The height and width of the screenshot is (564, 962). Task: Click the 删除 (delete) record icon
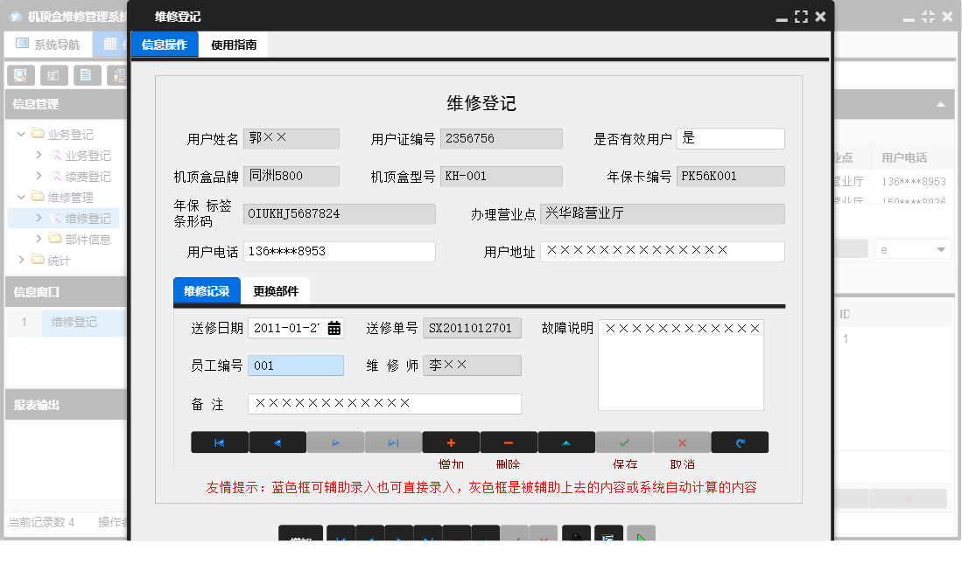click(509, 442)
